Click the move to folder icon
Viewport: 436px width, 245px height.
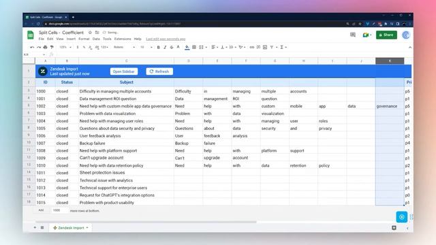tap(97, 33)
